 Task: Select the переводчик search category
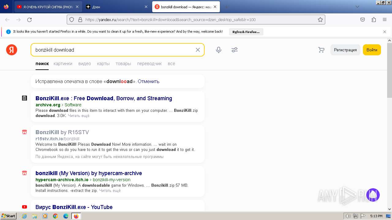(x=149, y=64)
